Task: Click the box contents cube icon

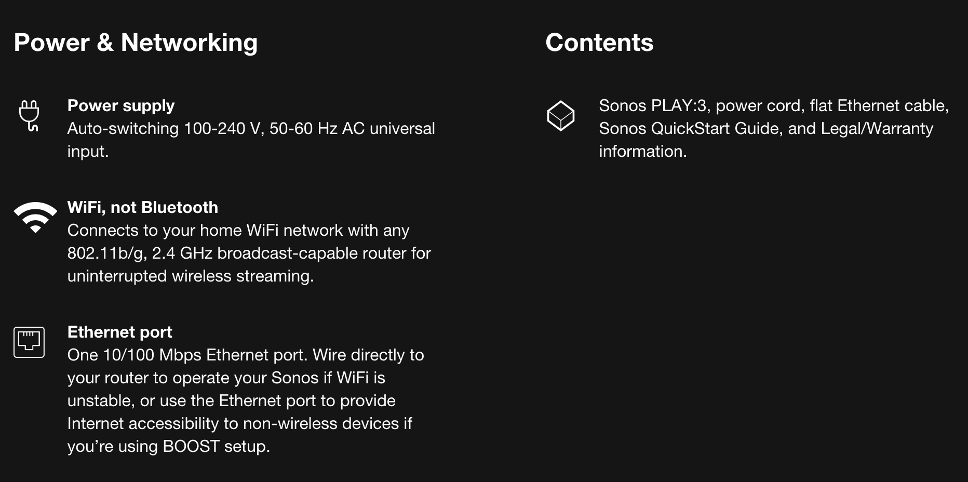Action: 560,115
